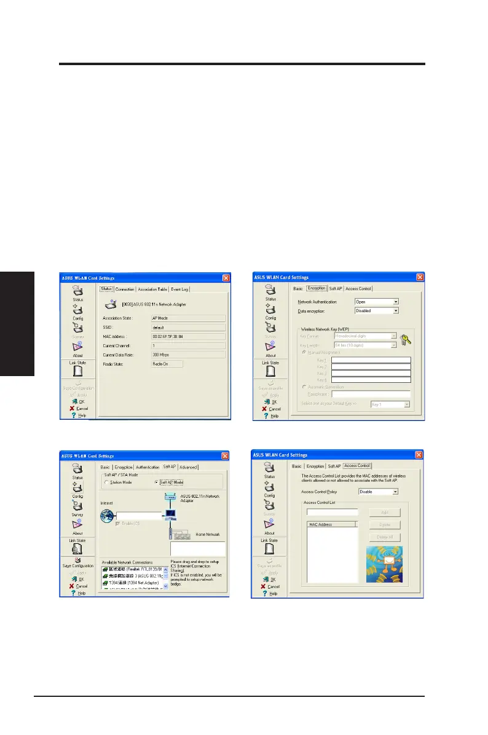Click Link State icon in the Association Table window
The height and width of the screenshot is (735, 488).
[x=78, y=371]
